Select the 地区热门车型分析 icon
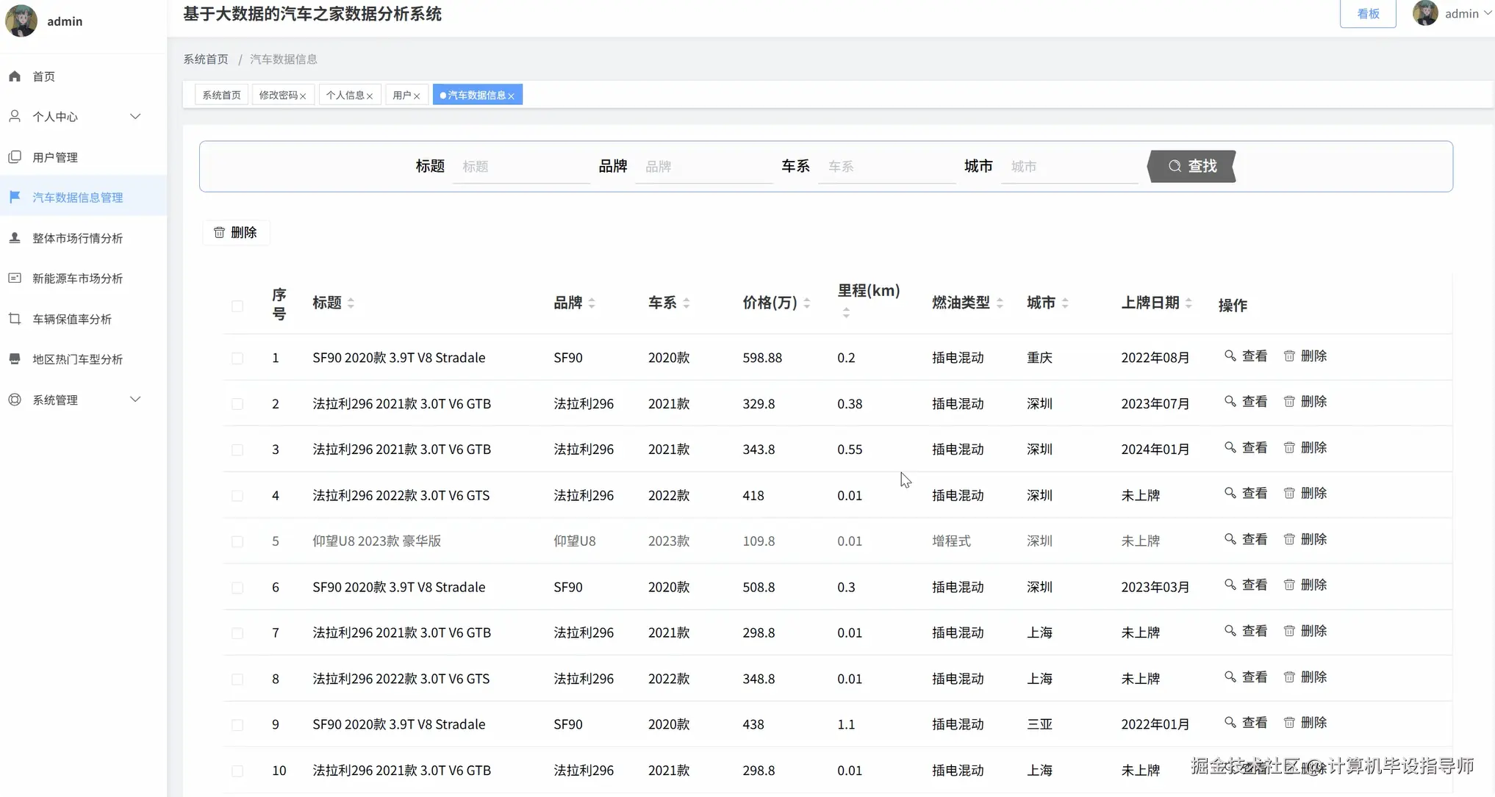 (15, 359)
